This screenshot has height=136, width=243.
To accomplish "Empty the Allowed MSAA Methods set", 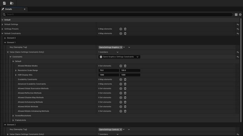I will coord(125,107).
